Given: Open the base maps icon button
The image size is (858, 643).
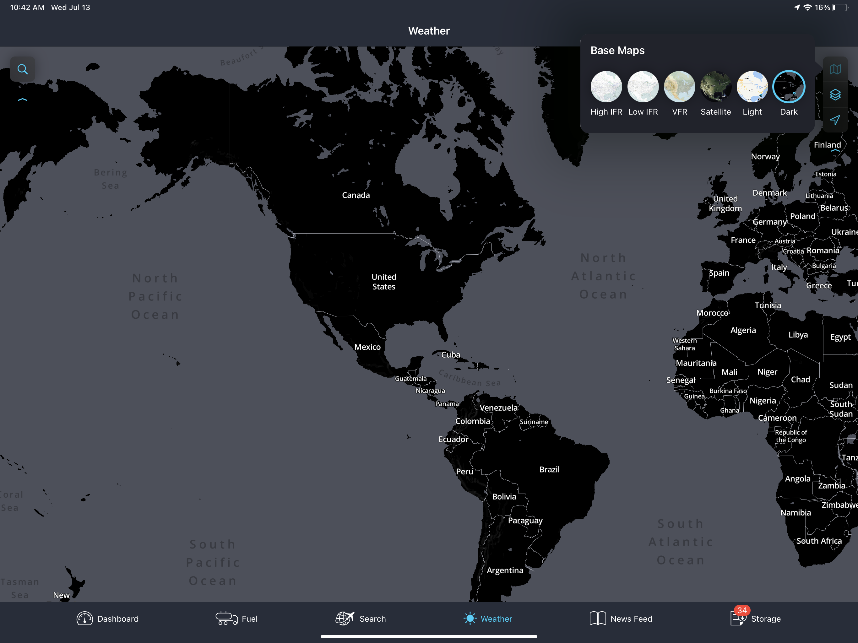Looking at the screenshot, I should tap(835, 69).
